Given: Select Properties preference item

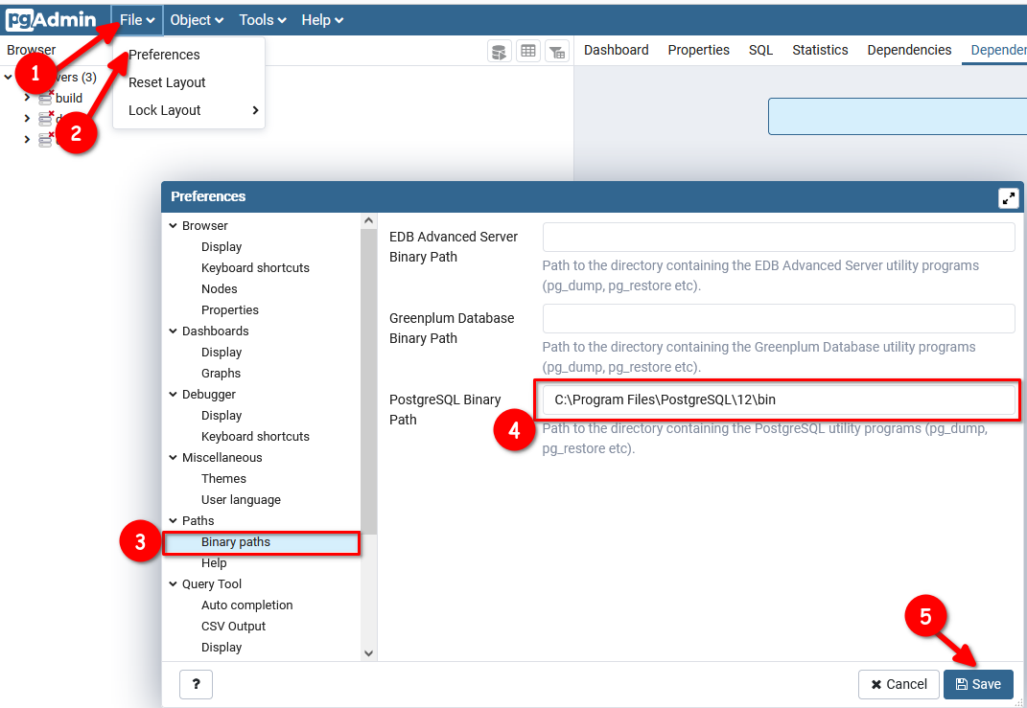Looking at the screenshot, I should click(230, 310).
